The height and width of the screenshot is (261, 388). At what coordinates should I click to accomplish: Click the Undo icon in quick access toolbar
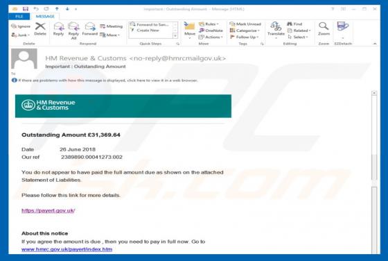36,9
